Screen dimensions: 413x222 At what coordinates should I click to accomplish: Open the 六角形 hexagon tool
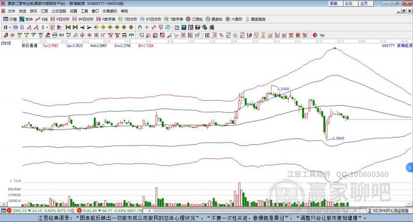(x=234, y=19)
